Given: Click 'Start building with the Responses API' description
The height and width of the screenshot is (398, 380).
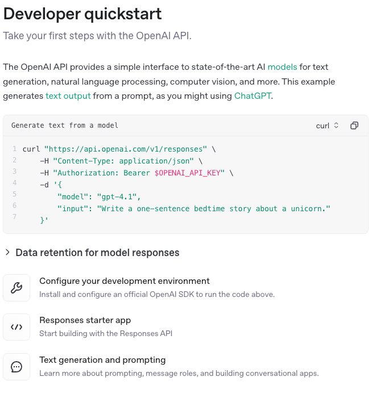Looking at the screenshot, I should click(106, 333).
